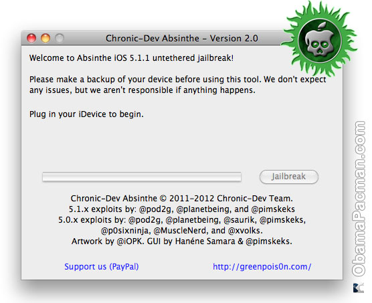This screenshot has height=303, width=372.
Task: Open the Support us (PayPal) link
Action: [x=102, y=267]
